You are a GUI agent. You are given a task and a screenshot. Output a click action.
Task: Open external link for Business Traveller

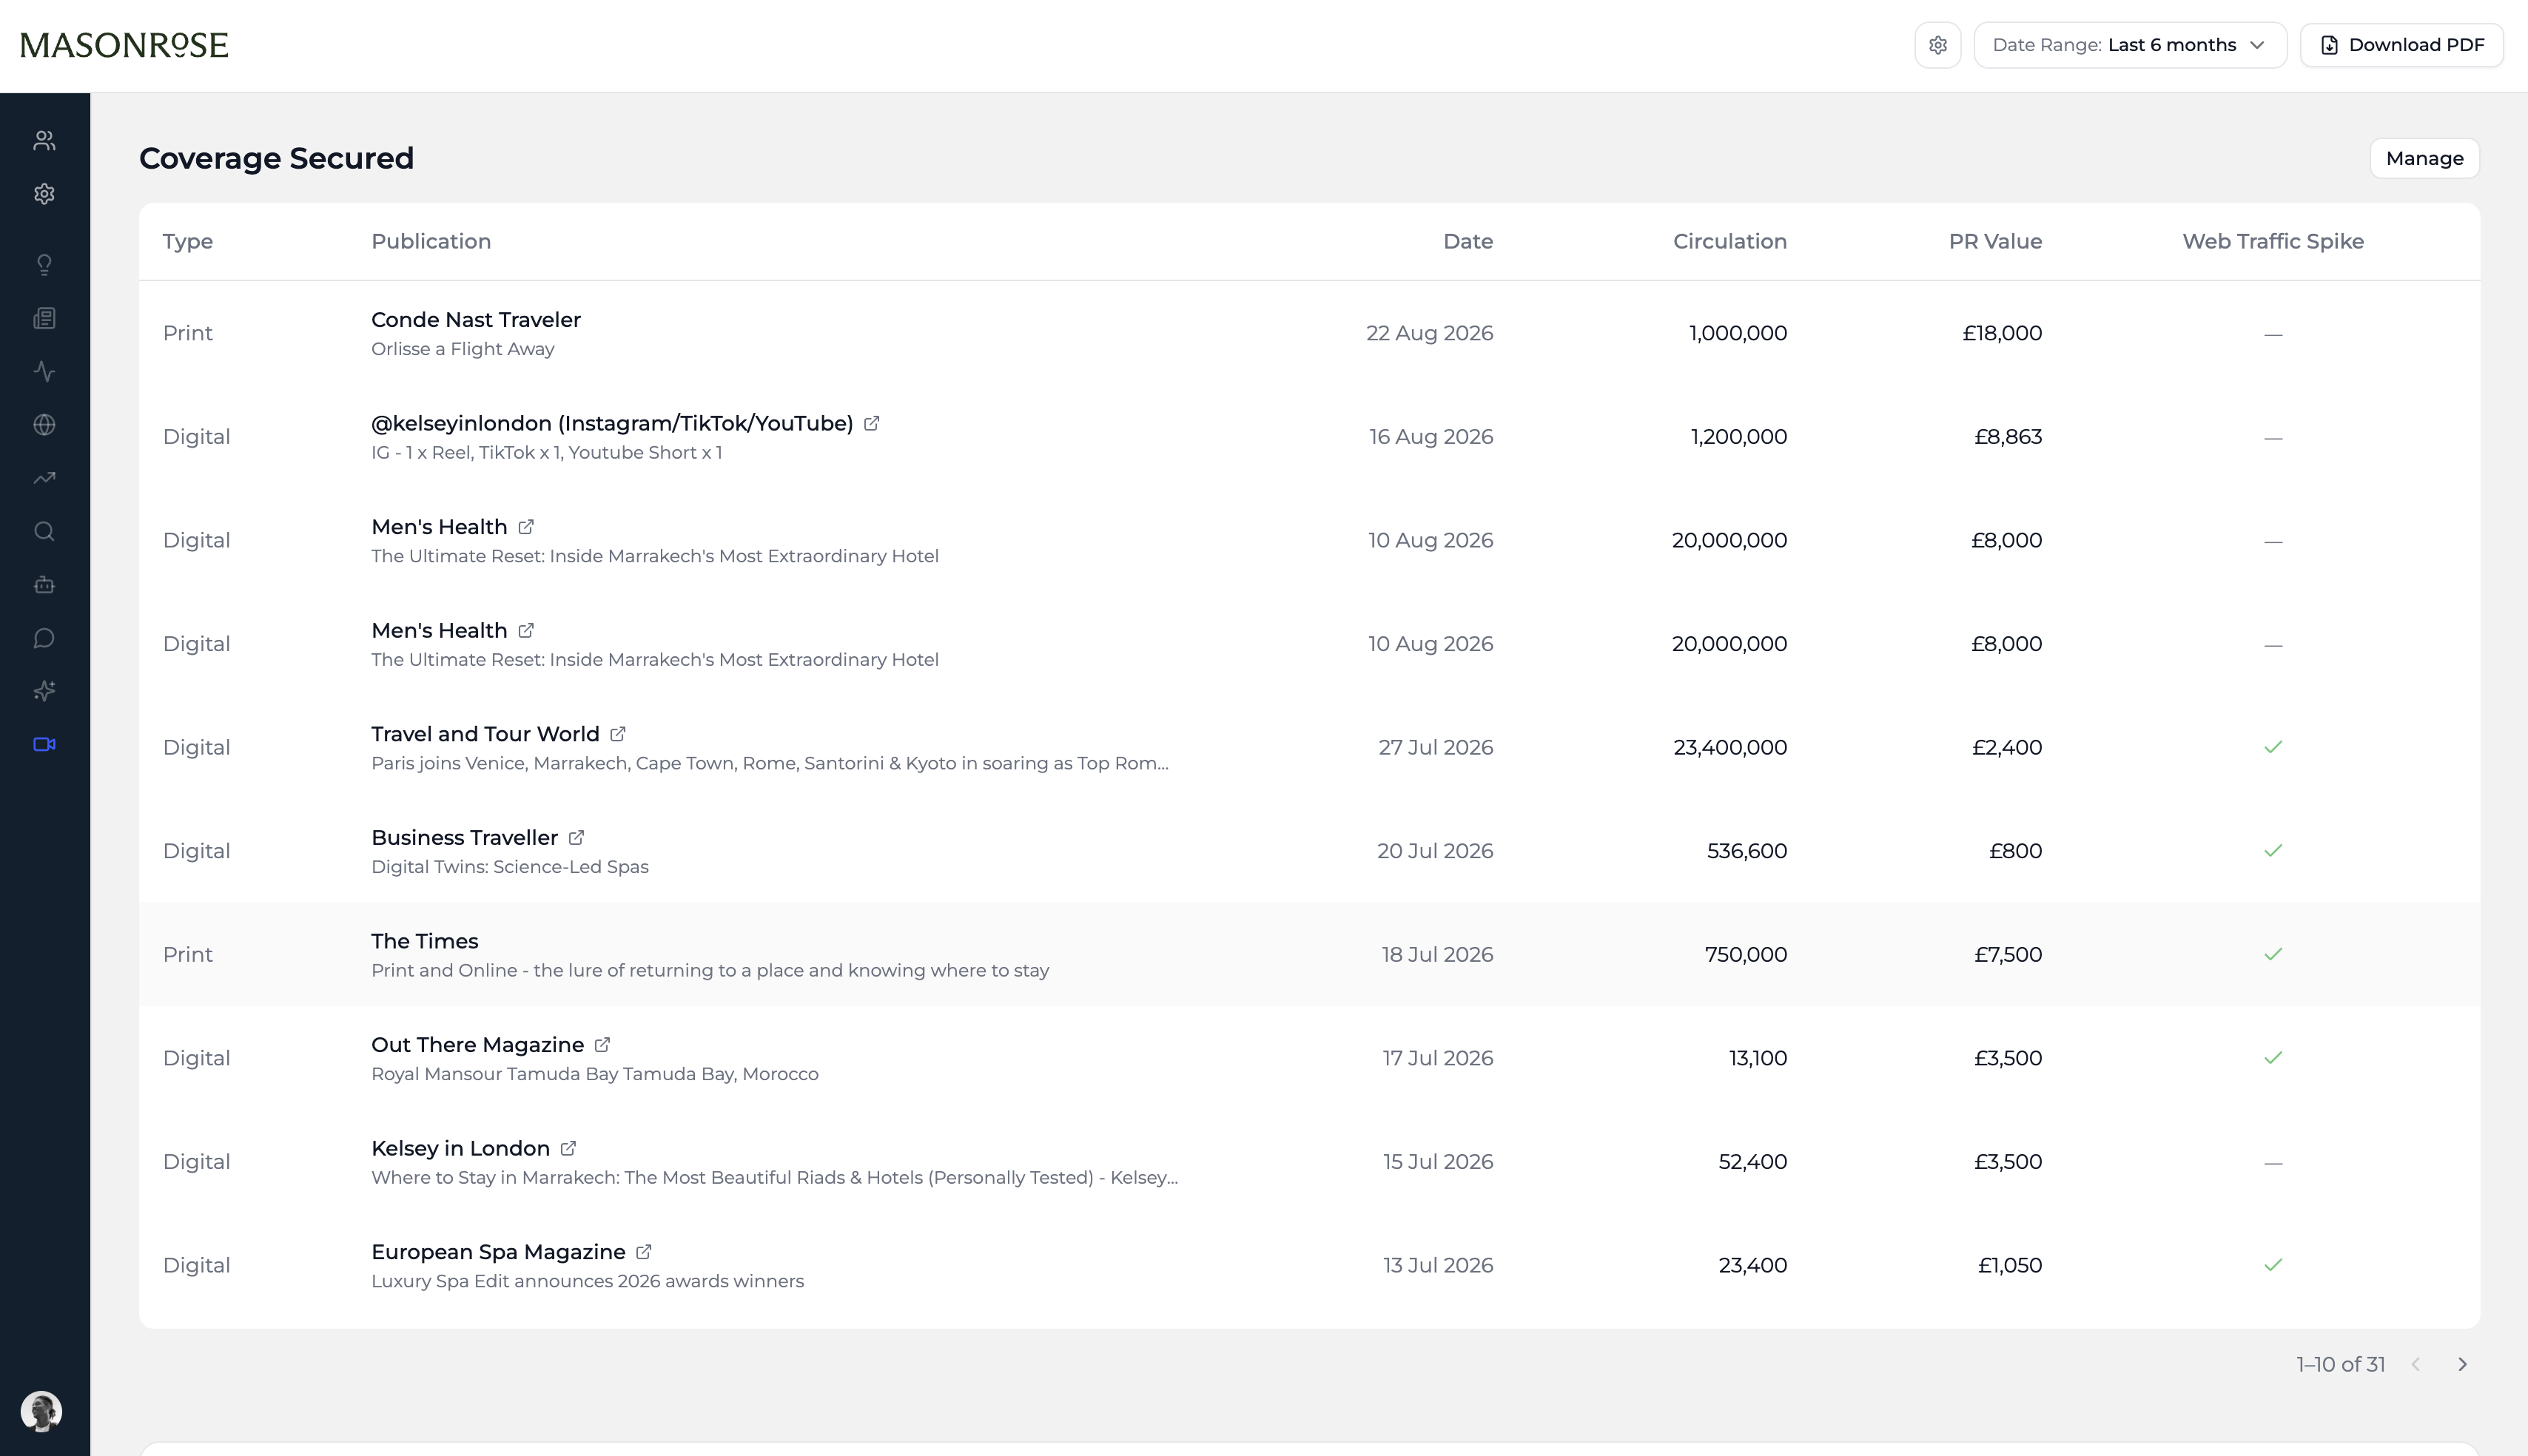point(576,838)
